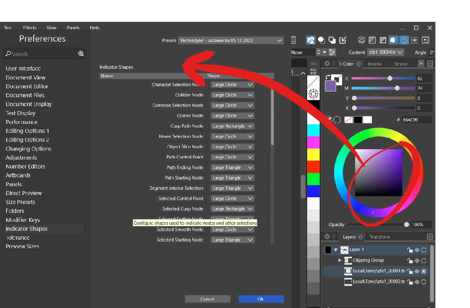Select the ztk1_00002 layer target circle

tap(424, 282)
